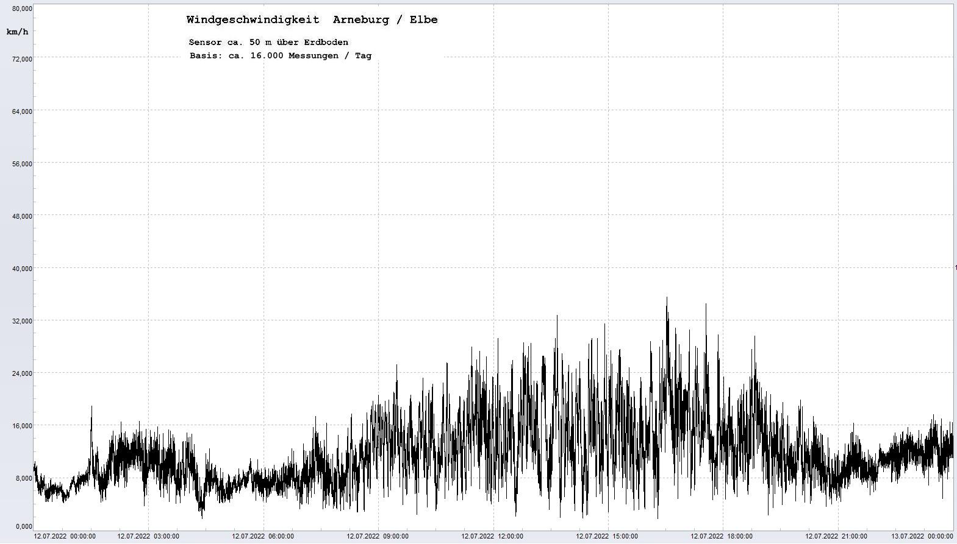Click the 16,000 y-axis label

tap(22, 426)
